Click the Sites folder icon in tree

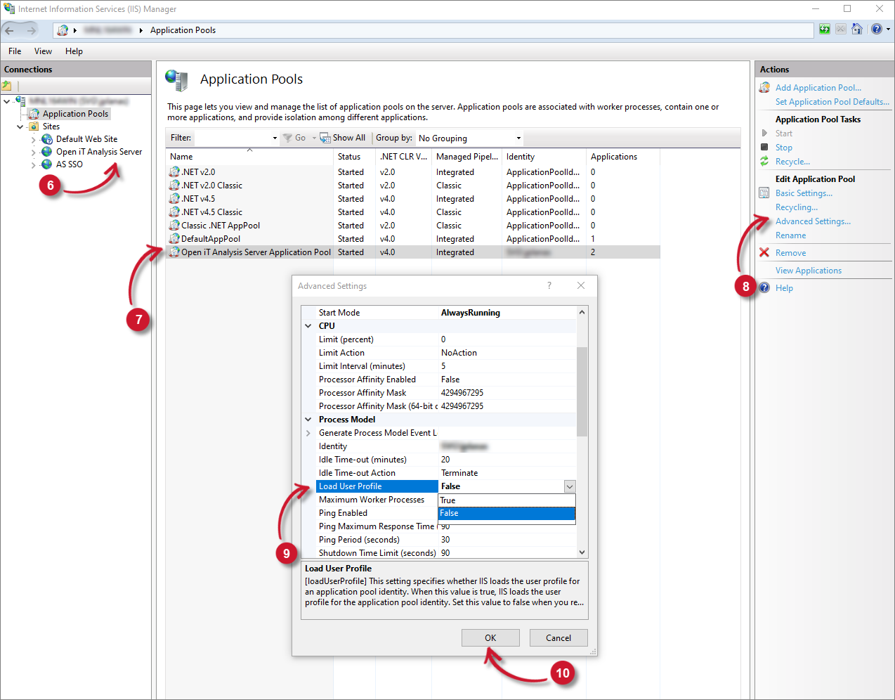coord(34,127)
